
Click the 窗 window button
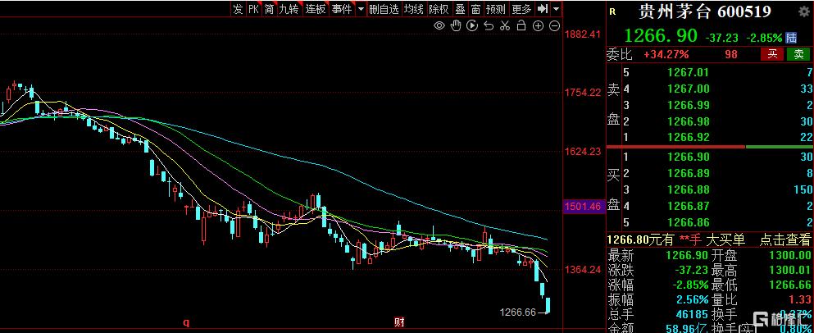pyautogui.click(x=475, y=9)
